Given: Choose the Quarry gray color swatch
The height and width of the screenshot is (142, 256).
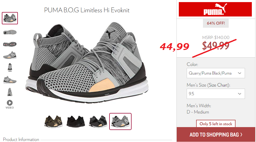Looking at the screenshot, I should pos(120,122).
